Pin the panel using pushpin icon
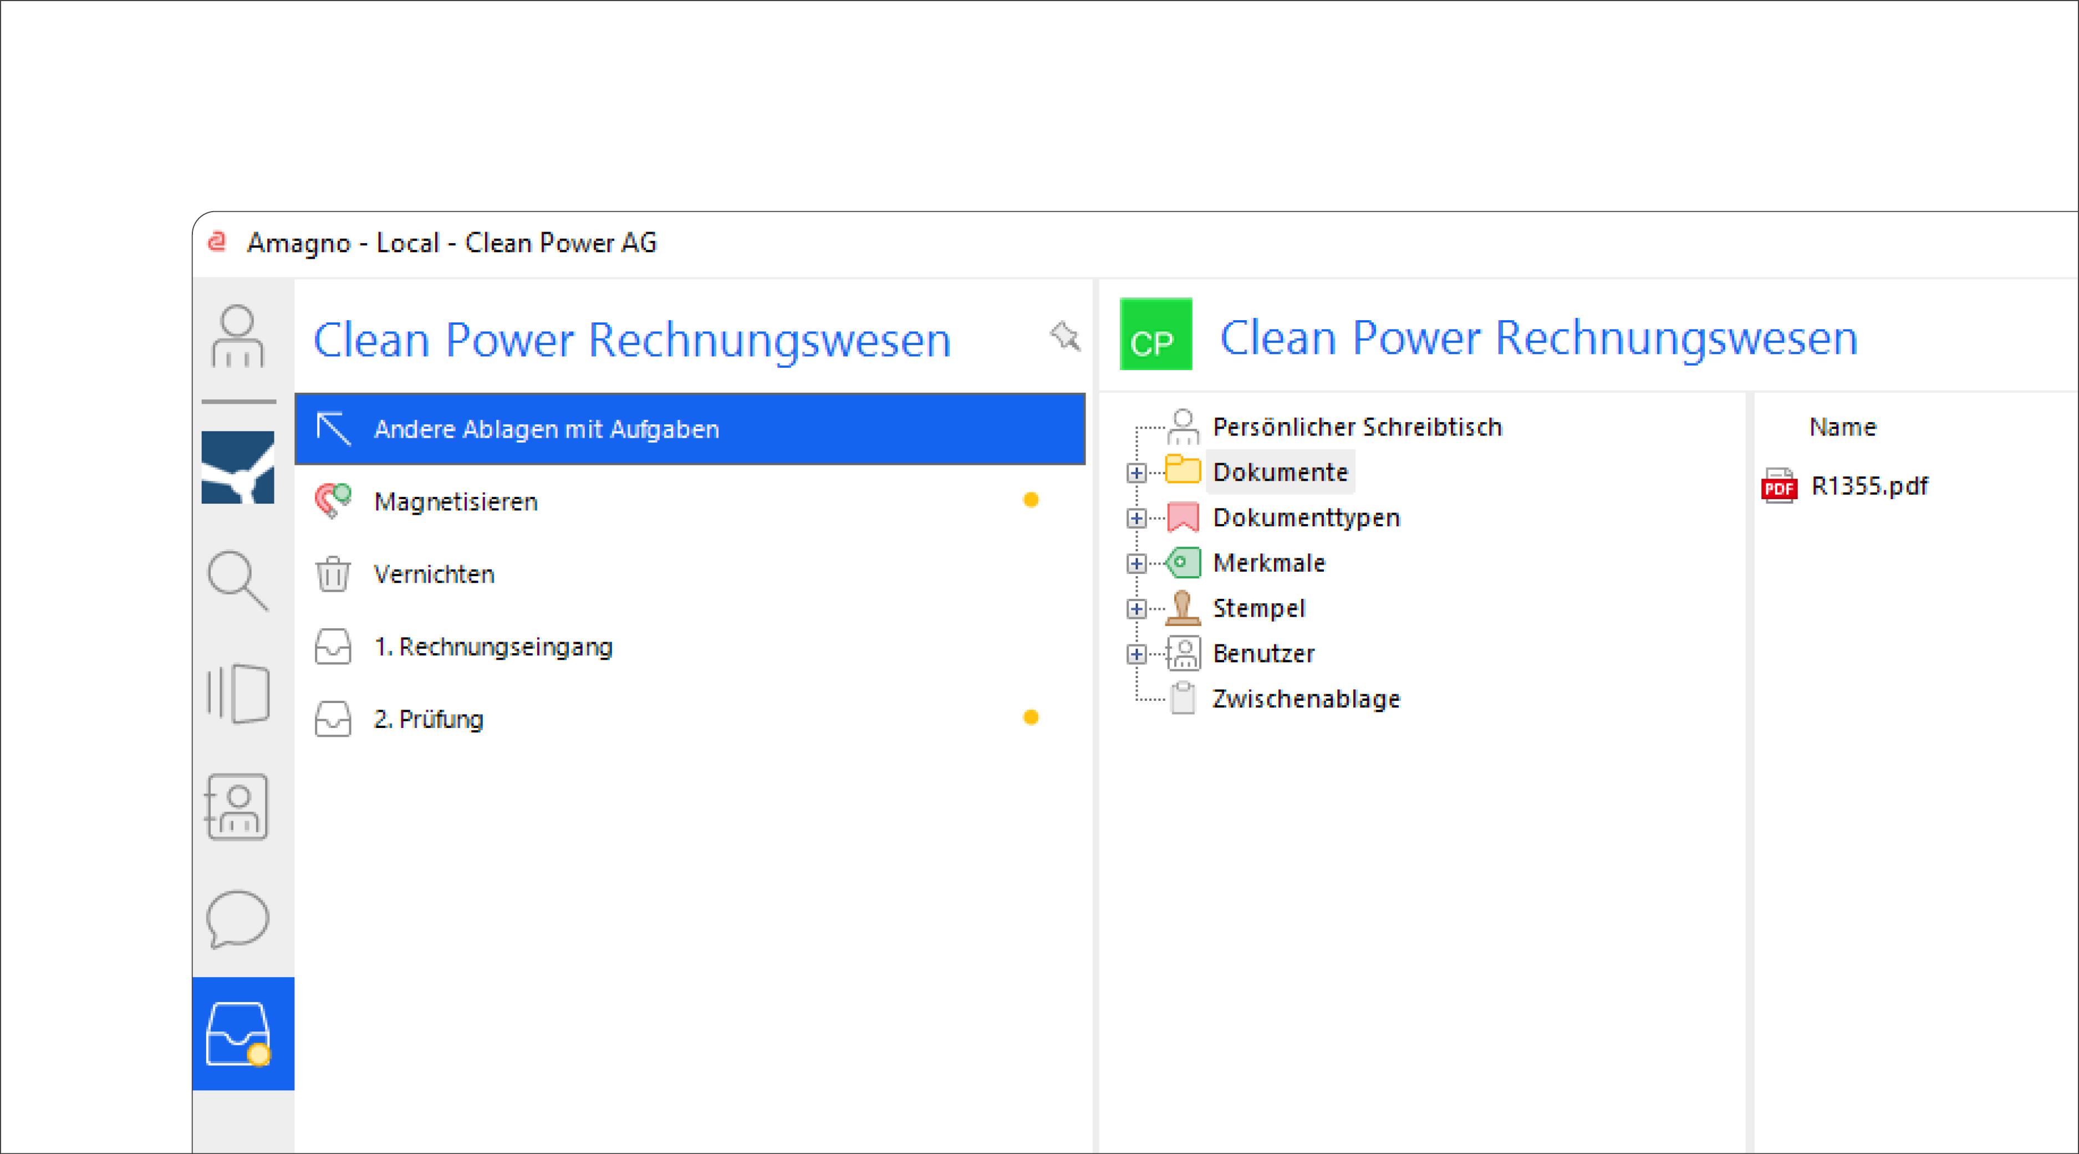 point(1064,336)
